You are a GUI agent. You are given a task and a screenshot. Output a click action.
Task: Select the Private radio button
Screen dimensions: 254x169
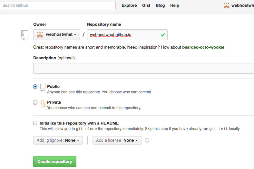click(35, 102)
